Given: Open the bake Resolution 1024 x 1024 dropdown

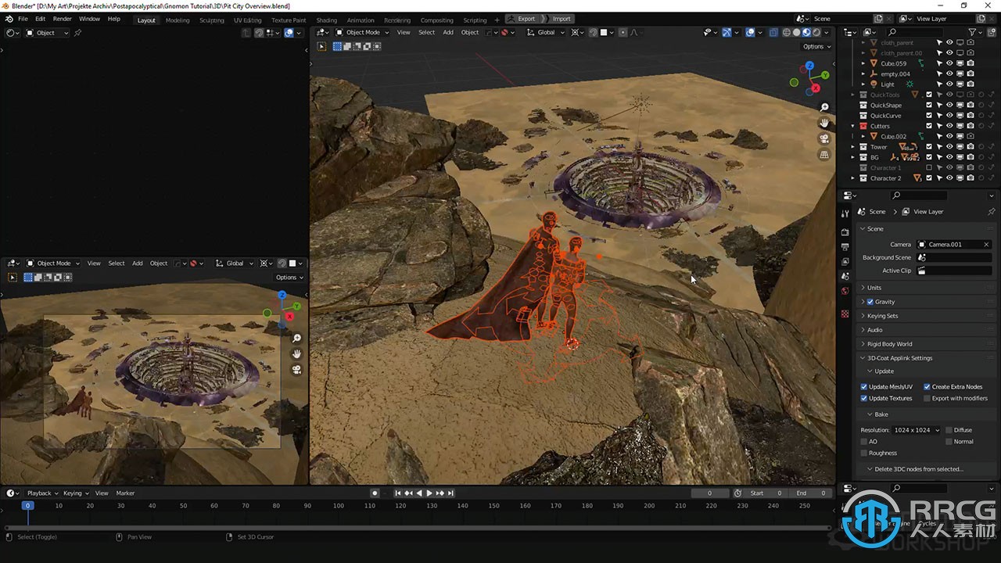Looking at the screenshot, I should [917, 430].
